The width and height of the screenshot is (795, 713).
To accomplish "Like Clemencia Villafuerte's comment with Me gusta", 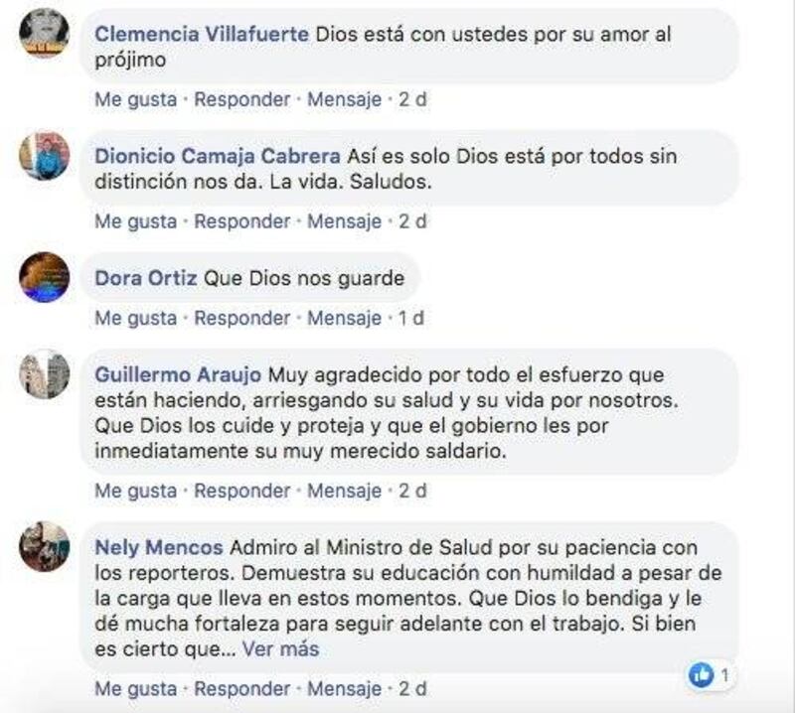I will [x=136, y=99].
